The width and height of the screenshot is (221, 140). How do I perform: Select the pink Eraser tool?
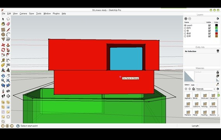click(8, 24)
